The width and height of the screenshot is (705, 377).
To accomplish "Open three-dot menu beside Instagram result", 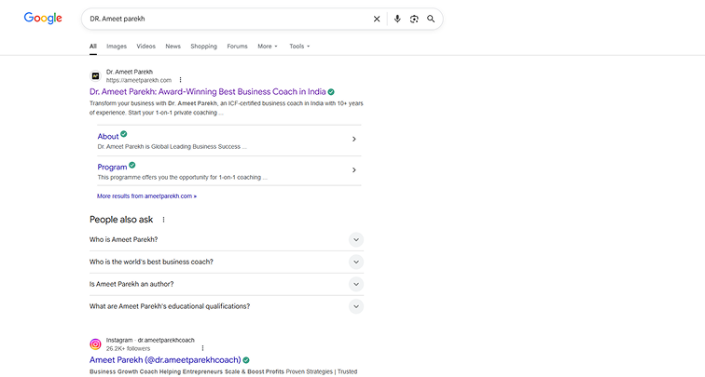I will tap(202, 348).
